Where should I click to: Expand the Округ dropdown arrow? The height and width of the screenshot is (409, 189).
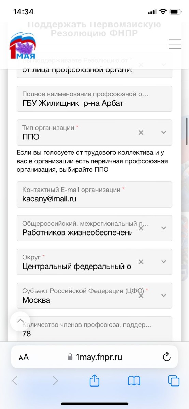pos(164,262)
